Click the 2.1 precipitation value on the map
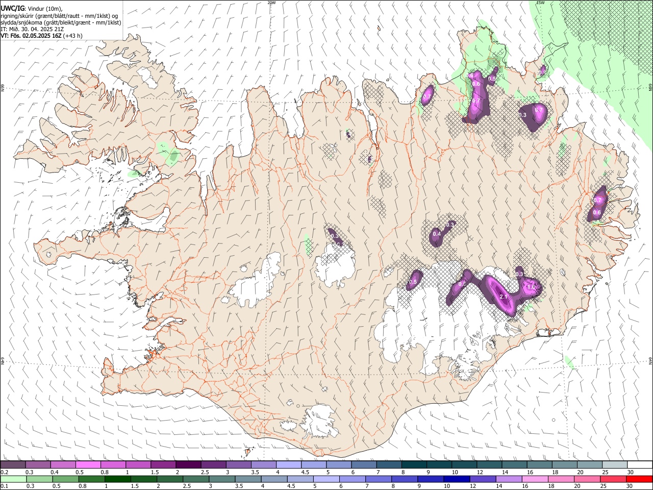Image resolution: width=653 pixels, height=490 pixels. pyautogui.click(x=503, y=297)
